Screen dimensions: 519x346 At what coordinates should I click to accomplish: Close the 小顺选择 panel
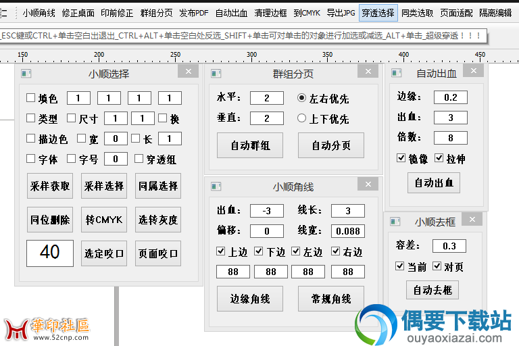point(188,71)
